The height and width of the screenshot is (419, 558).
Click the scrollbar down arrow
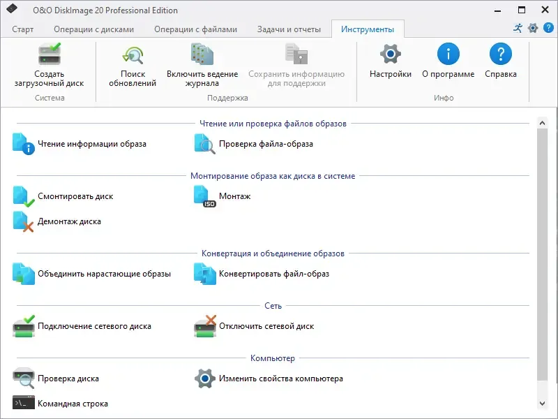tap(542, 404)
